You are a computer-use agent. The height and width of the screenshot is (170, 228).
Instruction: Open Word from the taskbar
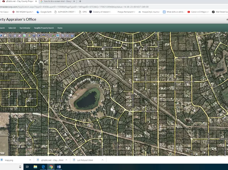(x=59, y=167)
